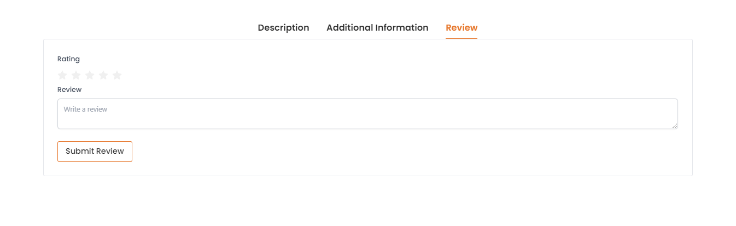Click the Rating label

coord(68,59)
